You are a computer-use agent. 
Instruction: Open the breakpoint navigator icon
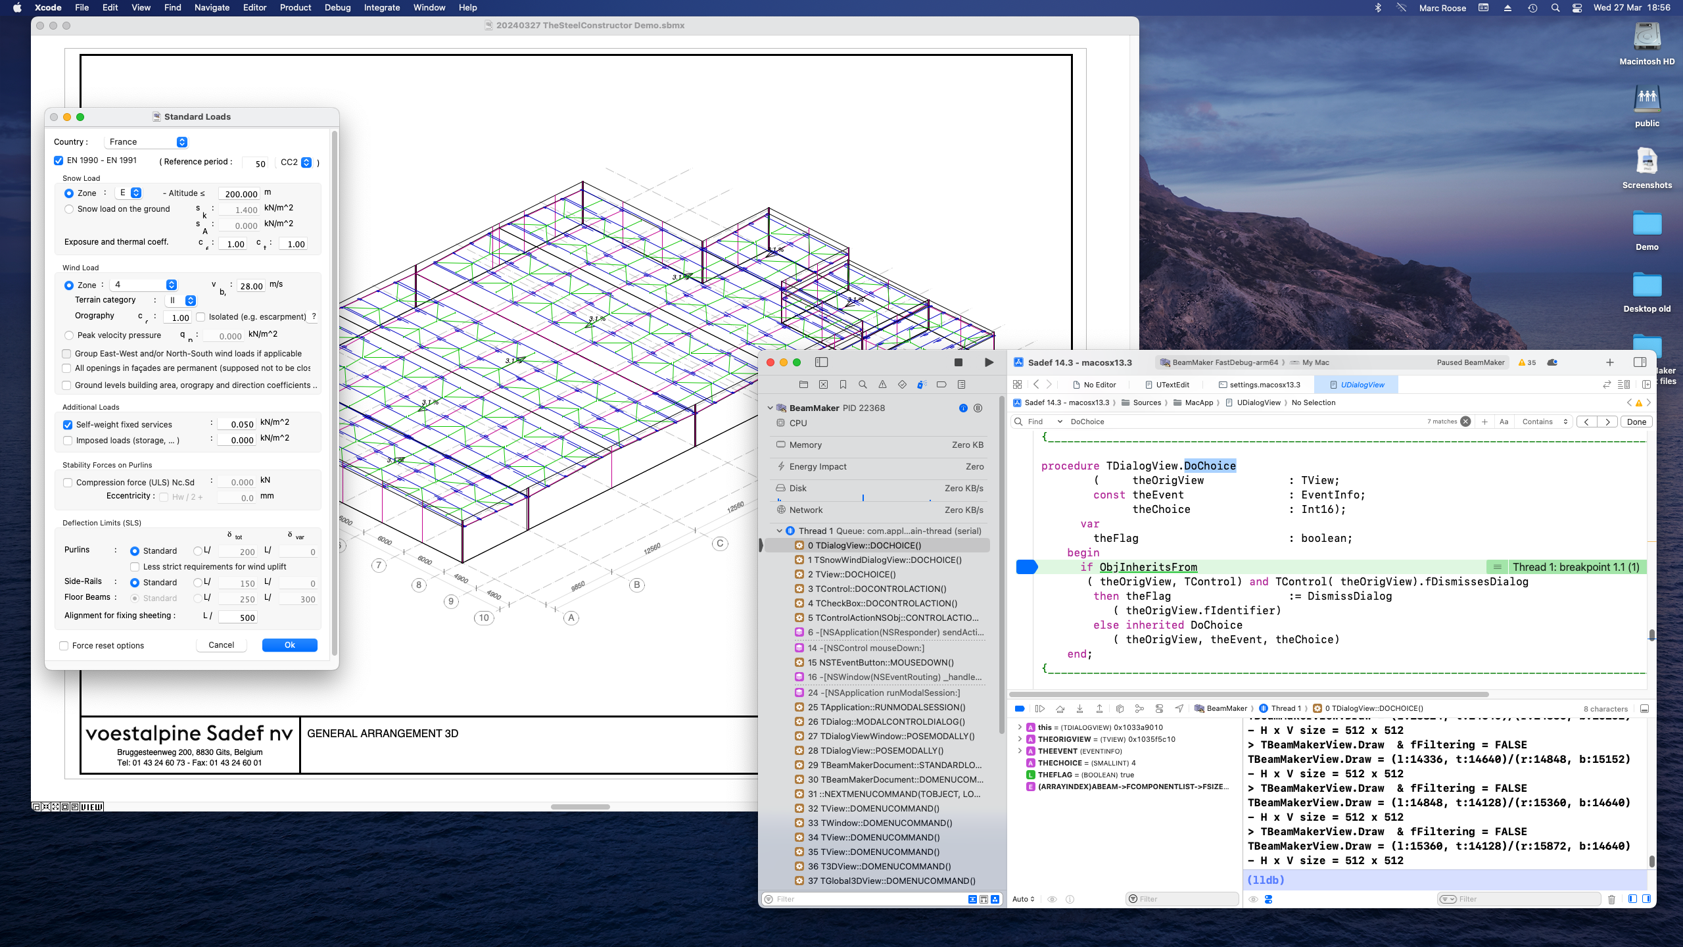pos(941,385)
